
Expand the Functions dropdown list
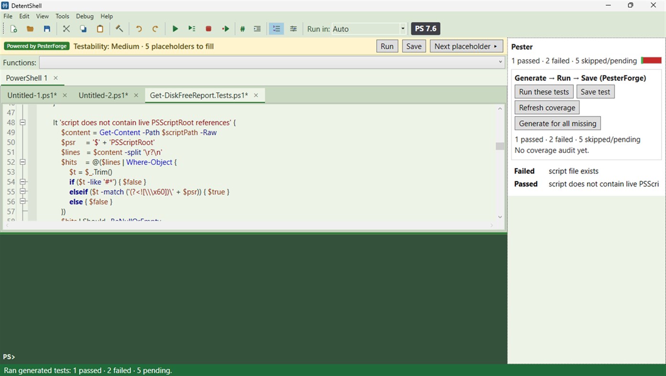point(272,63)
